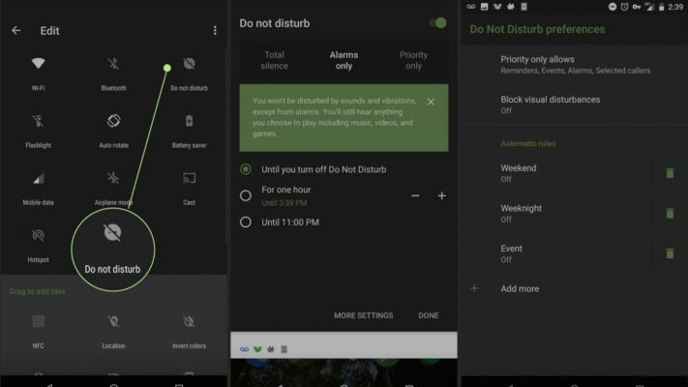Tap the battery status icon
688x387 pixels.
(x=661, y=7)
